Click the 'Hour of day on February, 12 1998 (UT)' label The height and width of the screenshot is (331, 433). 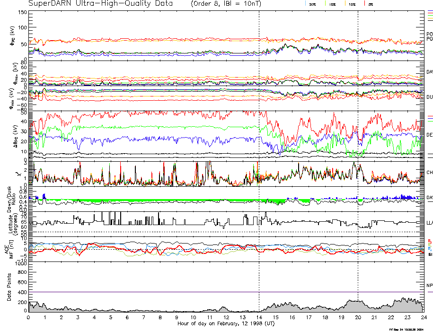tap(226, 324)
